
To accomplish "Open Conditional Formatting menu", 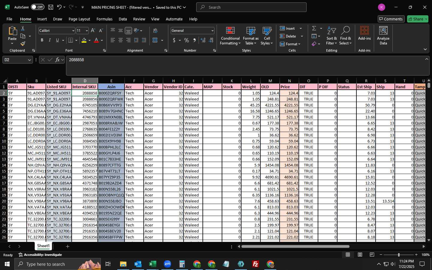I will tap(230, 36).
